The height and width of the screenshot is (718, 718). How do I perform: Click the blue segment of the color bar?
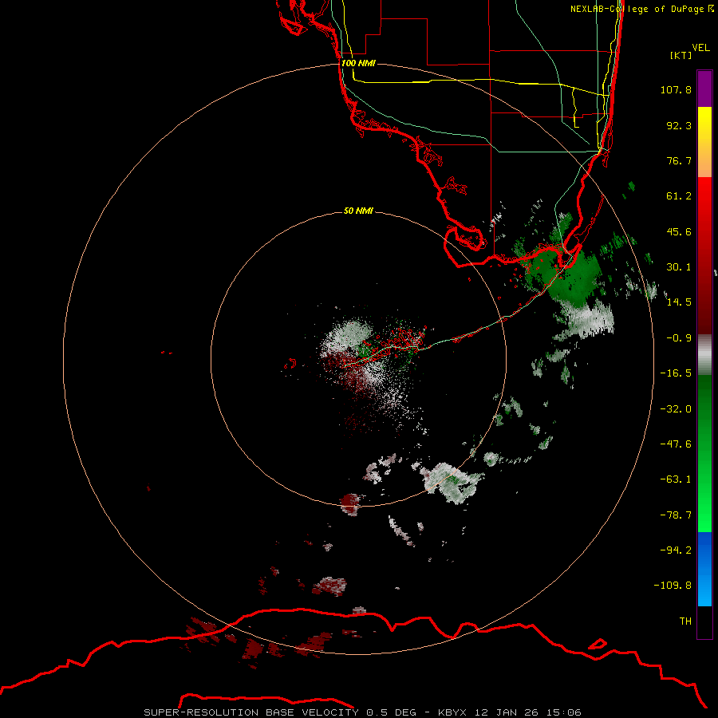704,569
